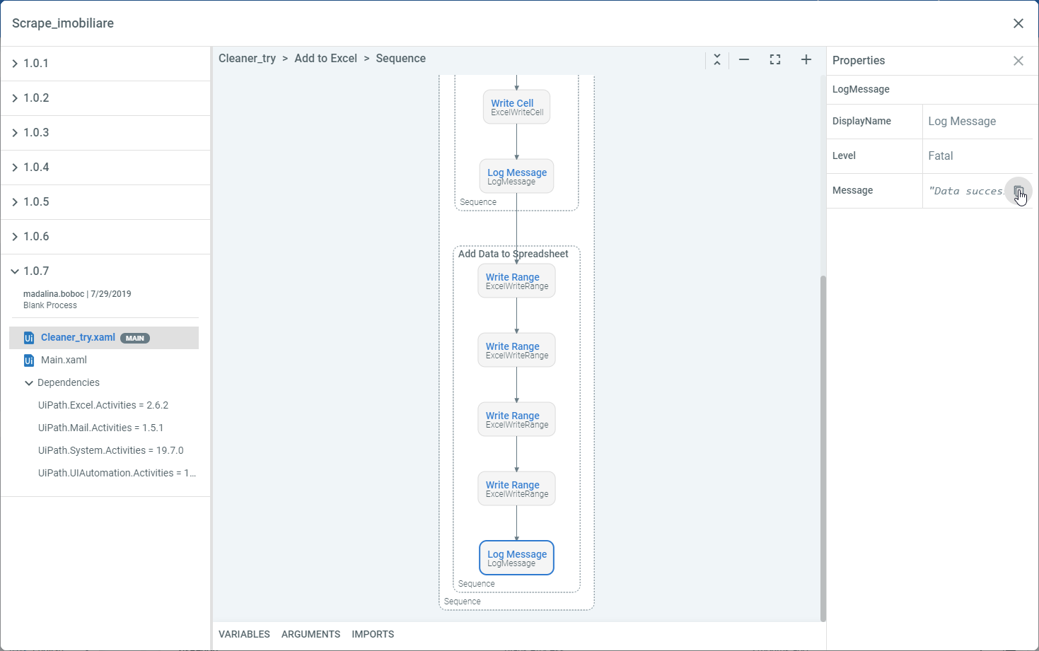Expand version 1.0.4
Image resolution: width=1039 pixels, height=651 pixels.
click(15, 168)
